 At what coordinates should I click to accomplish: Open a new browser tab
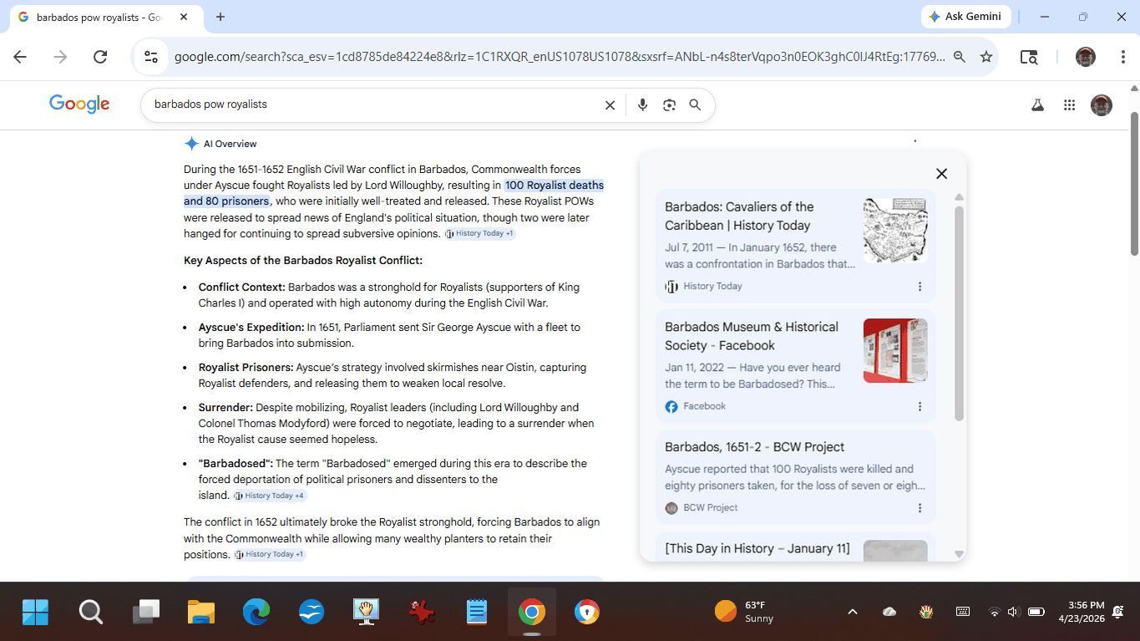point(220,17)
